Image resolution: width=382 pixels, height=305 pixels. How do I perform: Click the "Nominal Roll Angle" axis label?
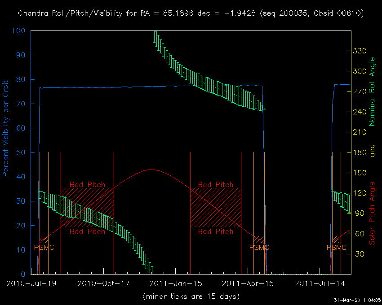(x=372, y=91)
